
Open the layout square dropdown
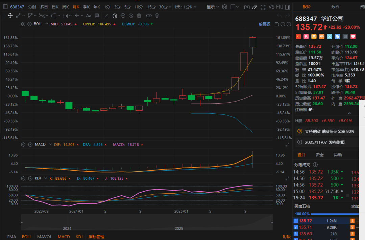point(235,7)
